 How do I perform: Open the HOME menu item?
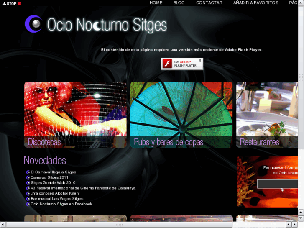156,3
